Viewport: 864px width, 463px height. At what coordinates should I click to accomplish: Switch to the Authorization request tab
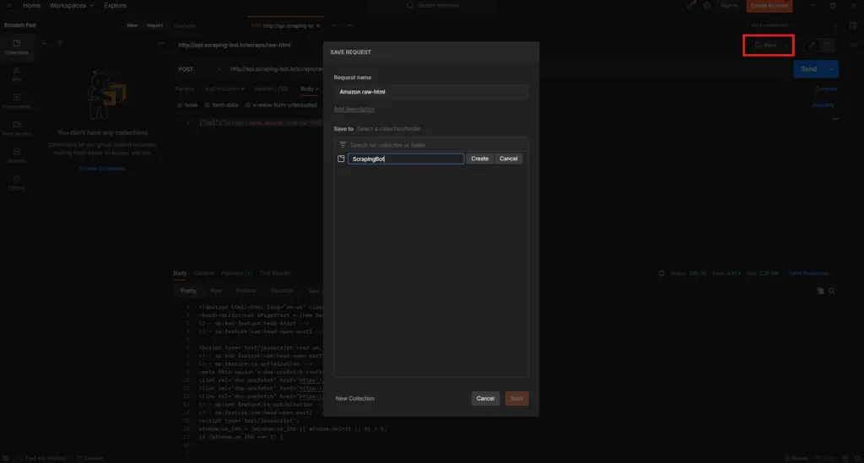(223, 89)
